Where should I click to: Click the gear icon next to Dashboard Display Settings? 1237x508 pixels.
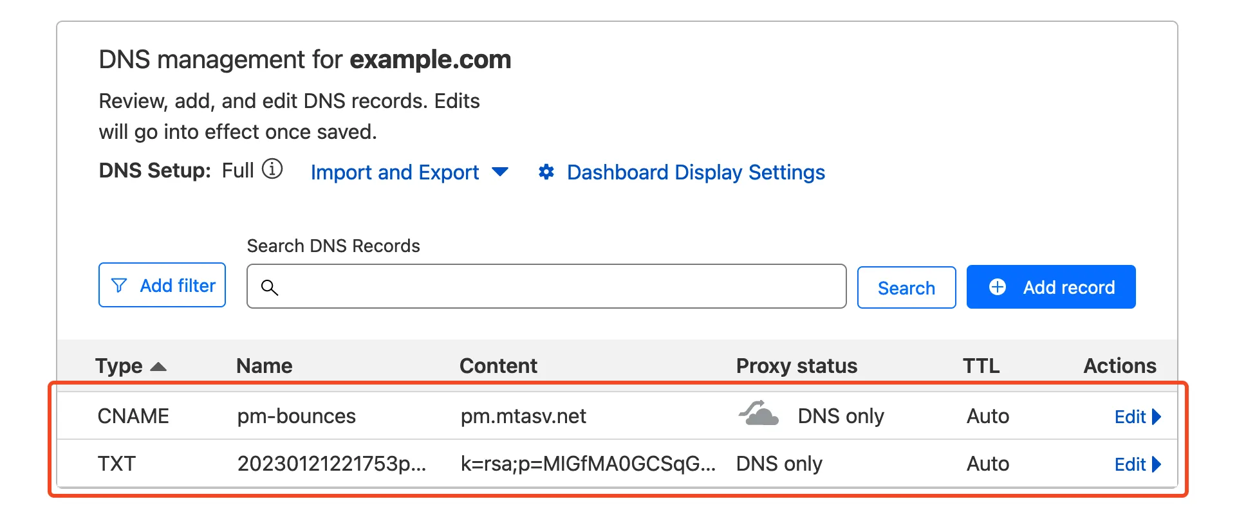(x=546, y=172)
